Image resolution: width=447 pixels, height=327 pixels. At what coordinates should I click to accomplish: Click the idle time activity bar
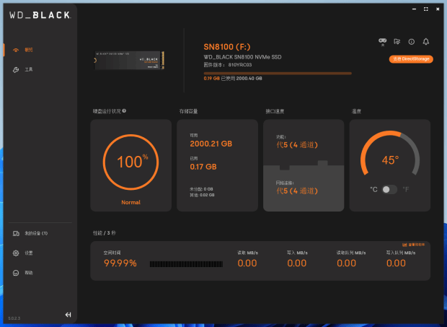pos(186,264)
